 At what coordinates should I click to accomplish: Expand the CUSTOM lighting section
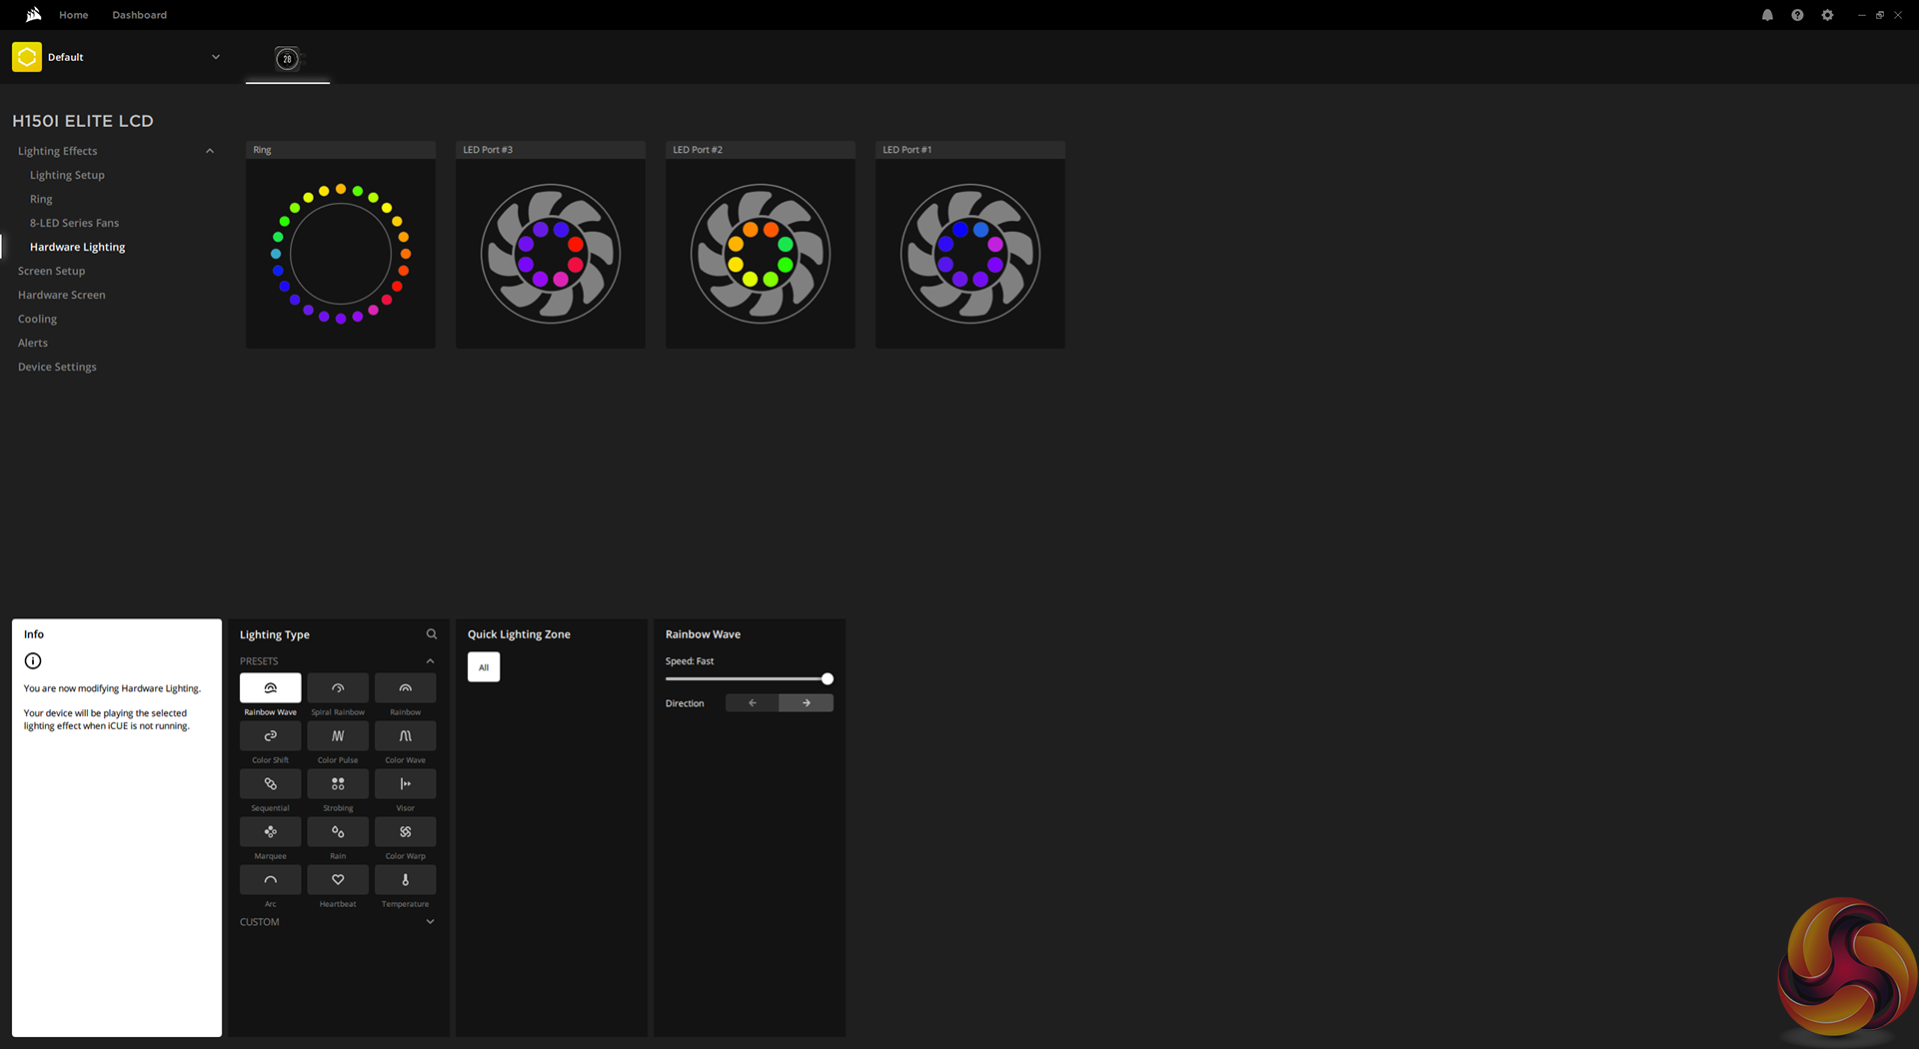[431, 922]
